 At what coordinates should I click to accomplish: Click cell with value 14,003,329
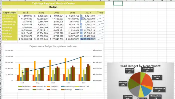coord(25,19)
